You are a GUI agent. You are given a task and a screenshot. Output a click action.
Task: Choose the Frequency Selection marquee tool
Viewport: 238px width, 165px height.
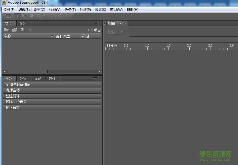point(46,16)
